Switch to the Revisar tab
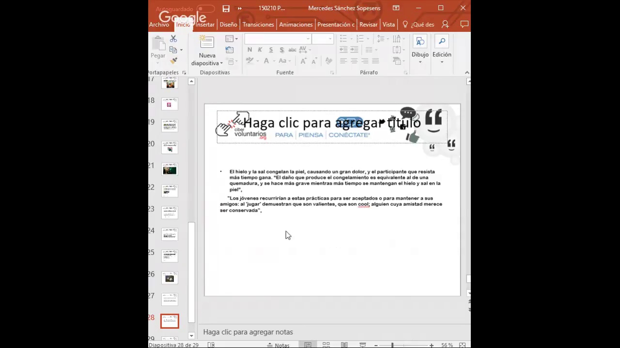Viewport: 620px width, 348px height. (369, 25)
